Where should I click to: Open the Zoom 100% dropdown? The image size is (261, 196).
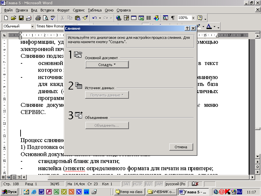[193, 18]
